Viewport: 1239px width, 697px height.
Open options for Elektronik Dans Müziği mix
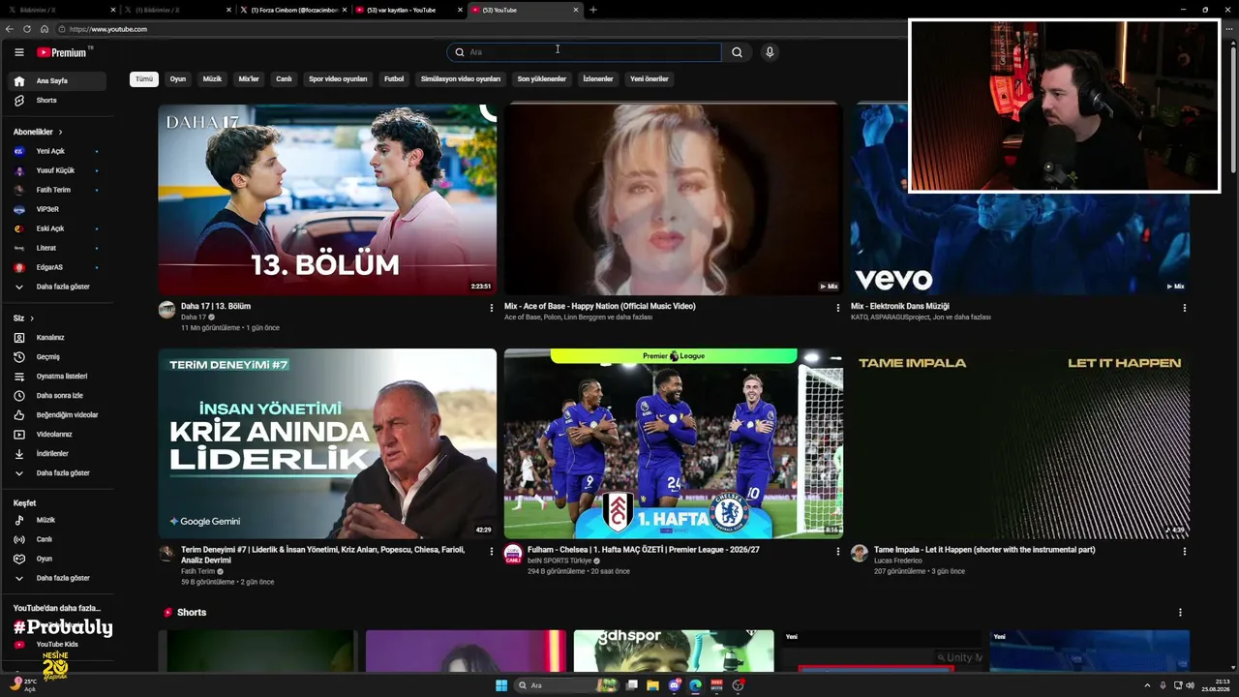1184,308
